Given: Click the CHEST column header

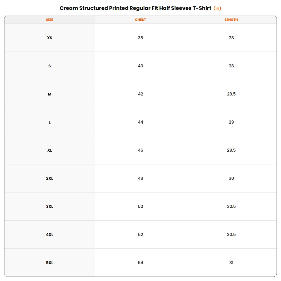Looking at the screenshot, I should click(140, 20).
